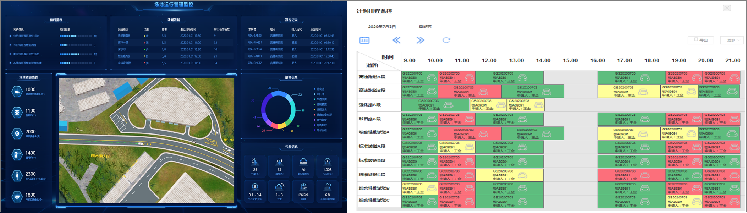Viewport: 747px width, 213px height.
Task: Go to previous day with double-left arrows
Action: pos(396,40)
